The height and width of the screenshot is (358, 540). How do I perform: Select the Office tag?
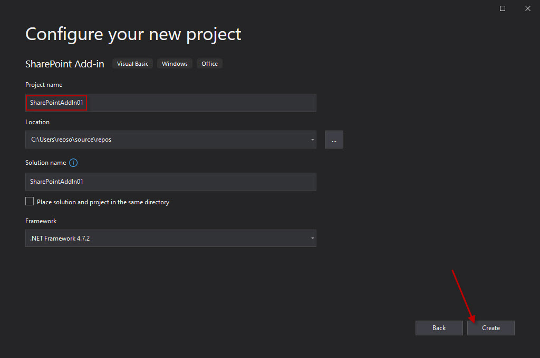click(209, 64)
